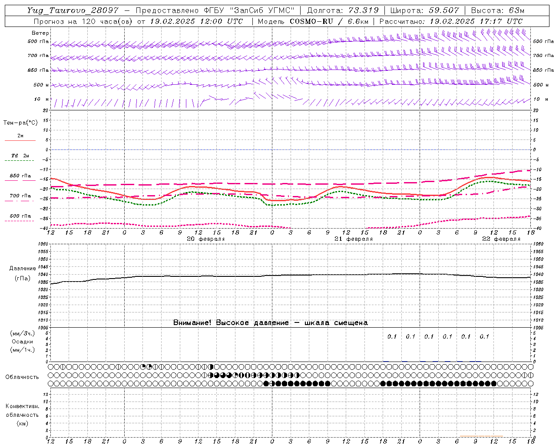The image size is (556, 445).
Task: Click the first circle of the top cloudiness row
Action: coord(51,367)
